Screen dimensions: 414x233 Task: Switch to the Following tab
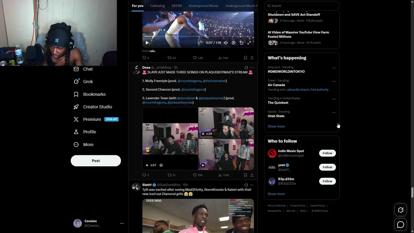coord(158,6)
